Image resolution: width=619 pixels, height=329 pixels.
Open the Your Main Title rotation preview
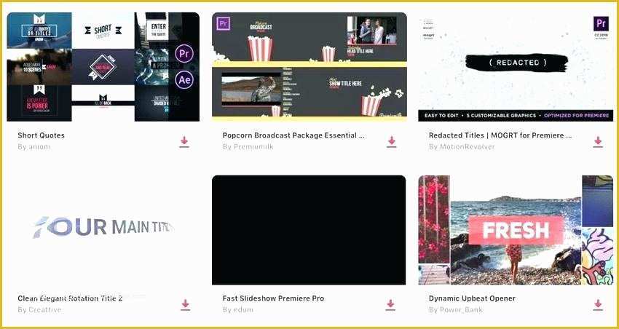tap(103, 230)
